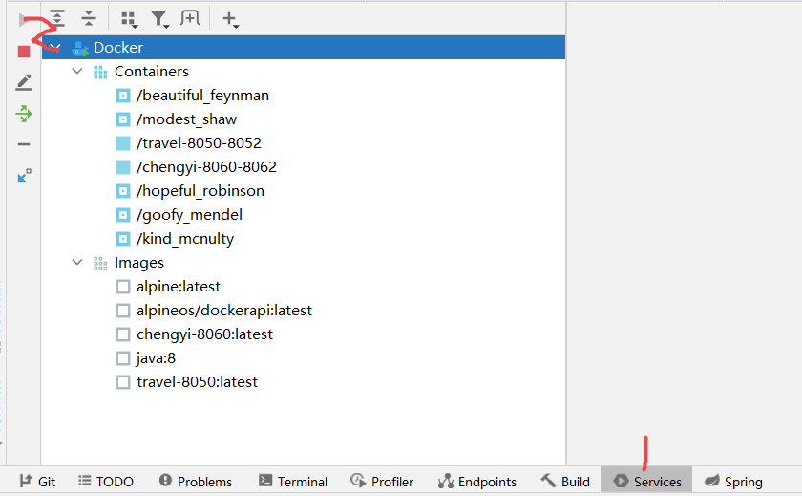Click /goofy_mendel container icon
Viewport: 802px width, 496px height.
click(x=123, y=215)
